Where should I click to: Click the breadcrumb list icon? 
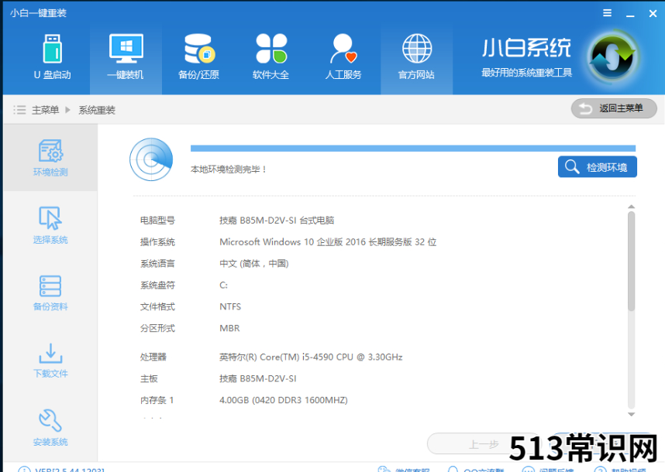19,110
